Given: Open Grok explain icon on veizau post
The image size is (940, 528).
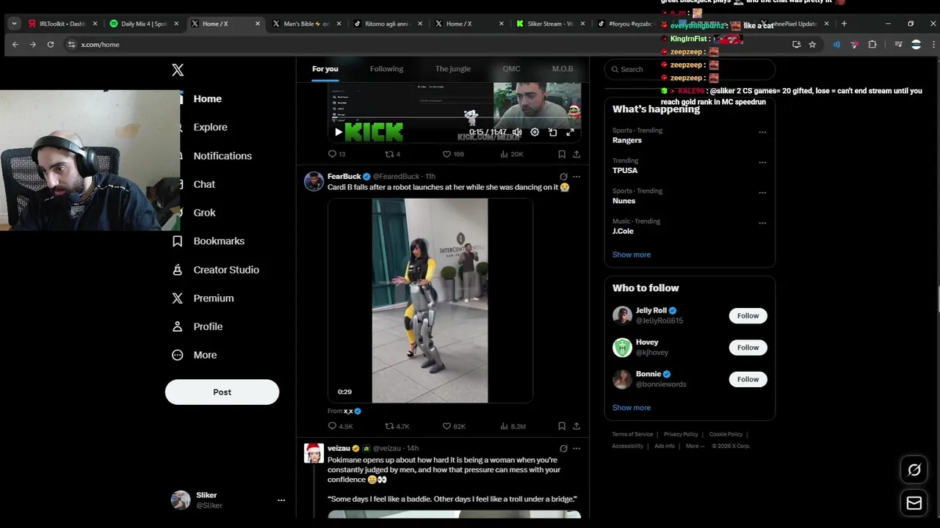Looking at the screenshot, I should 563,448.
